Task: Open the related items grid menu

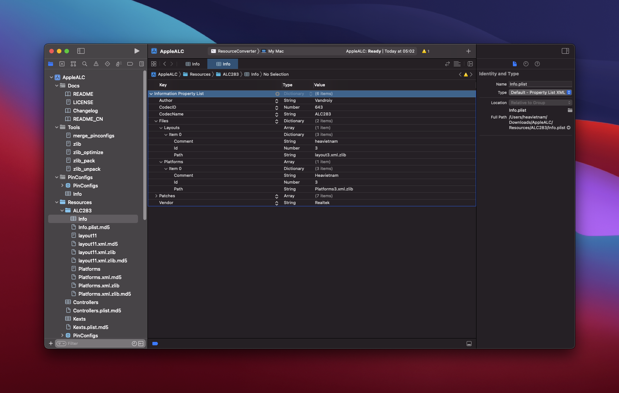Action: (x=154, y=64)
